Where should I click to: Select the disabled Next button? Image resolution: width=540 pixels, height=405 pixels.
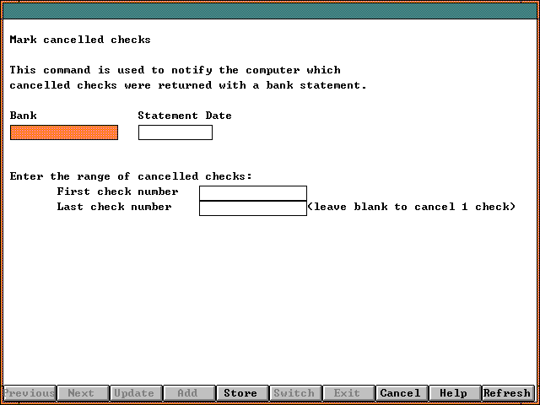coord(81,393)
